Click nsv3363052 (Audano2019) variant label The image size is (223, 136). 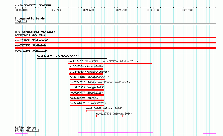tap(121, 61)
